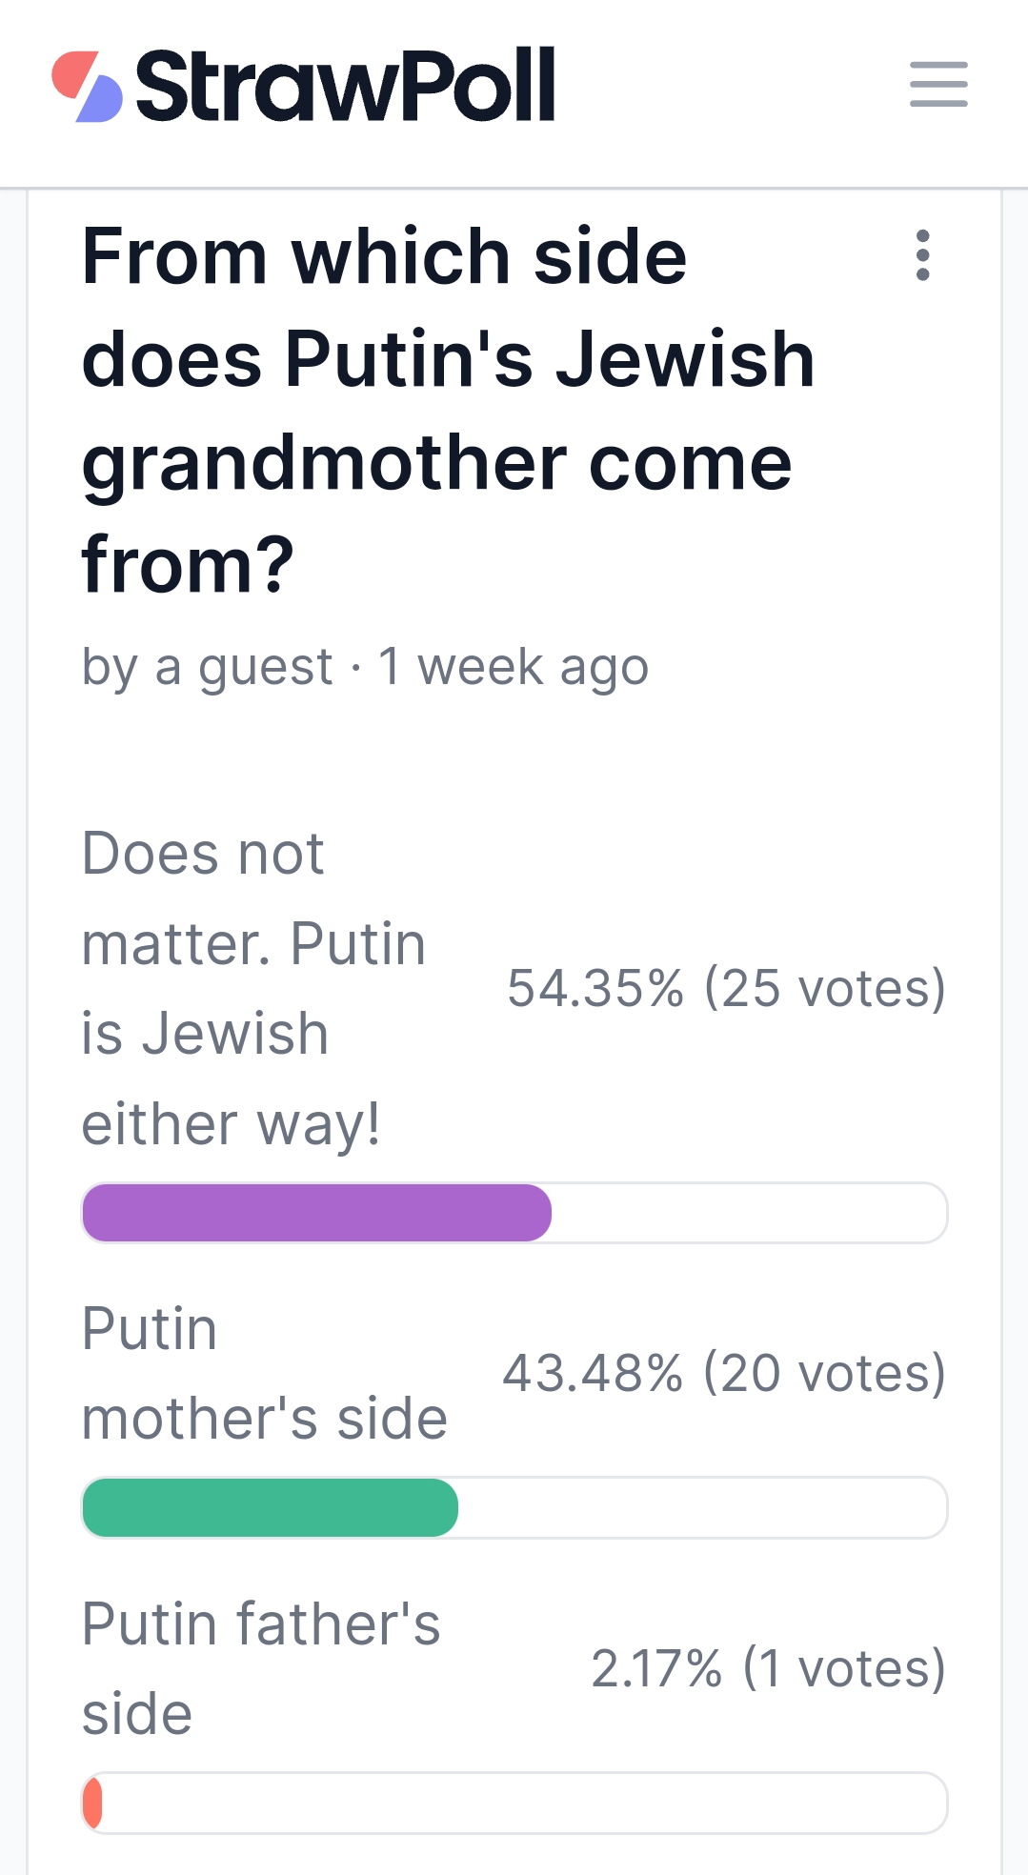Click the small red progress bar fill

[92, 1804]
